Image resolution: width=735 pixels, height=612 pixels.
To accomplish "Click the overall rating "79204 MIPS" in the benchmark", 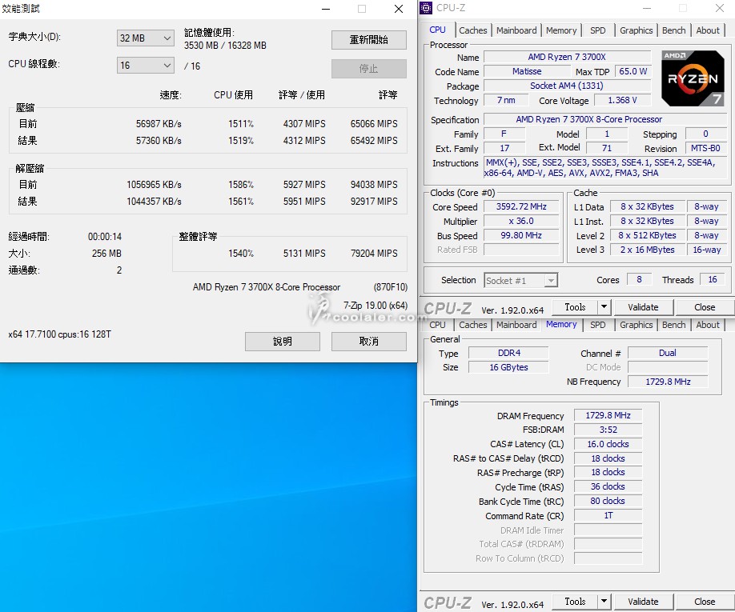I will (374, 254).
